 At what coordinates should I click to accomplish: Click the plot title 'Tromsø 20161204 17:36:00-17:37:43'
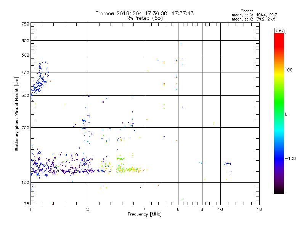[144, 13]
